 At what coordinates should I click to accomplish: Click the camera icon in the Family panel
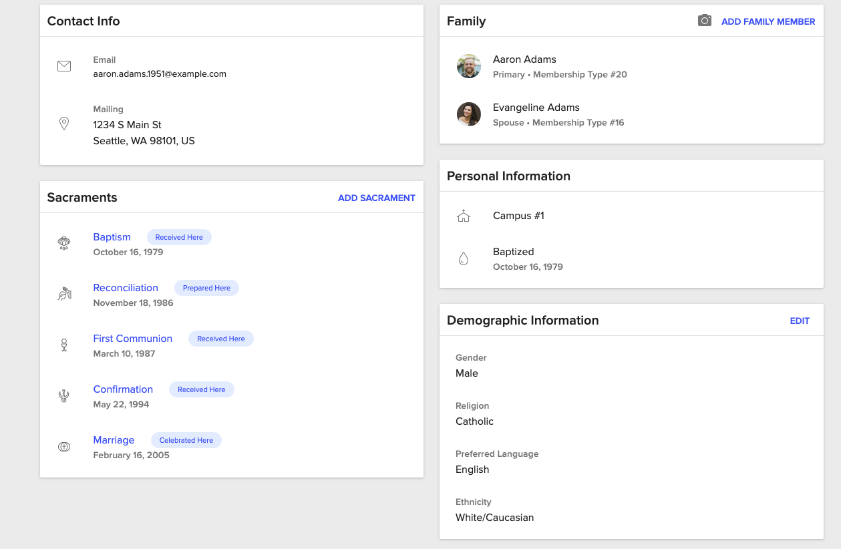(x=704, y=21)
